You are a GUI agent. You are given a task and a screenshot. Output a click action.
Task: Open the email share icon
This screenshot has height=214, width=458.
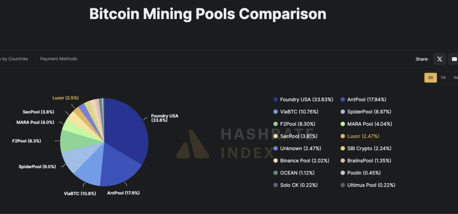[454, 59]
